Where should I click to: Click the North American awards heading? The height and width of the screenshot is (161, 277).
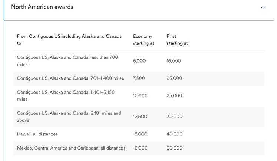(x=42, y=7)
